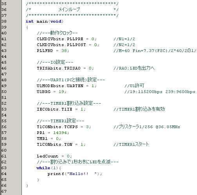Click the CLKDIVbits.PLLPRE statement

click(66, 39)
